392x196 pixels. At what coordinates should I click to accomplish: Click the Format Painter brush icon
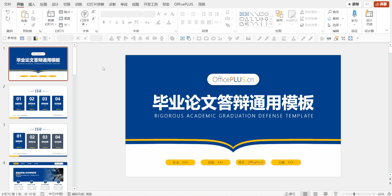click(x=33, y=25)
